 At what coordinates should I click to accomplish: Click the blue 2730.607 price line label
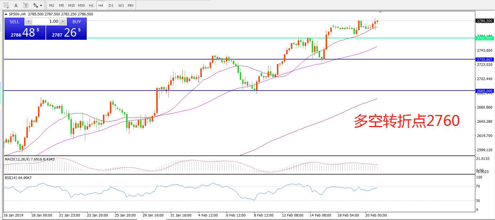484,59
